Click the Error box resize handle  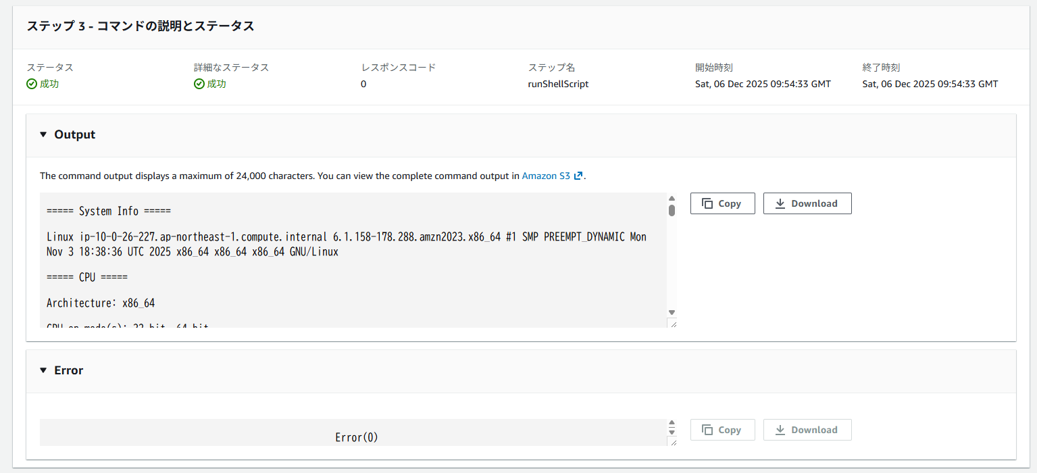click(672, 442)
